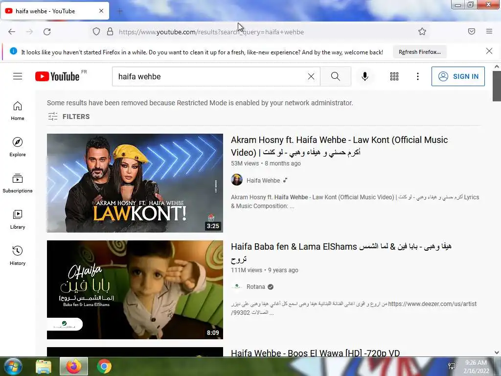This screenshot has height=376, width=501.
Task: Reload the page in Firefox
Action: (x=47, y=32)
